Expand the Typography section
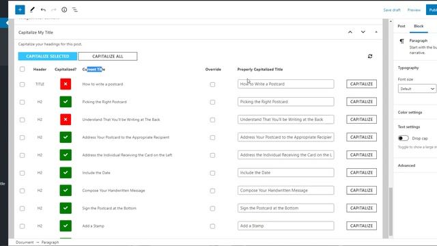Image resolution: width=437 pixels, height=246 pixels. (x=408, y=68)
